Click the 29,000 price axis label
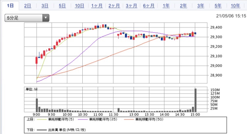 coord(216,66)
